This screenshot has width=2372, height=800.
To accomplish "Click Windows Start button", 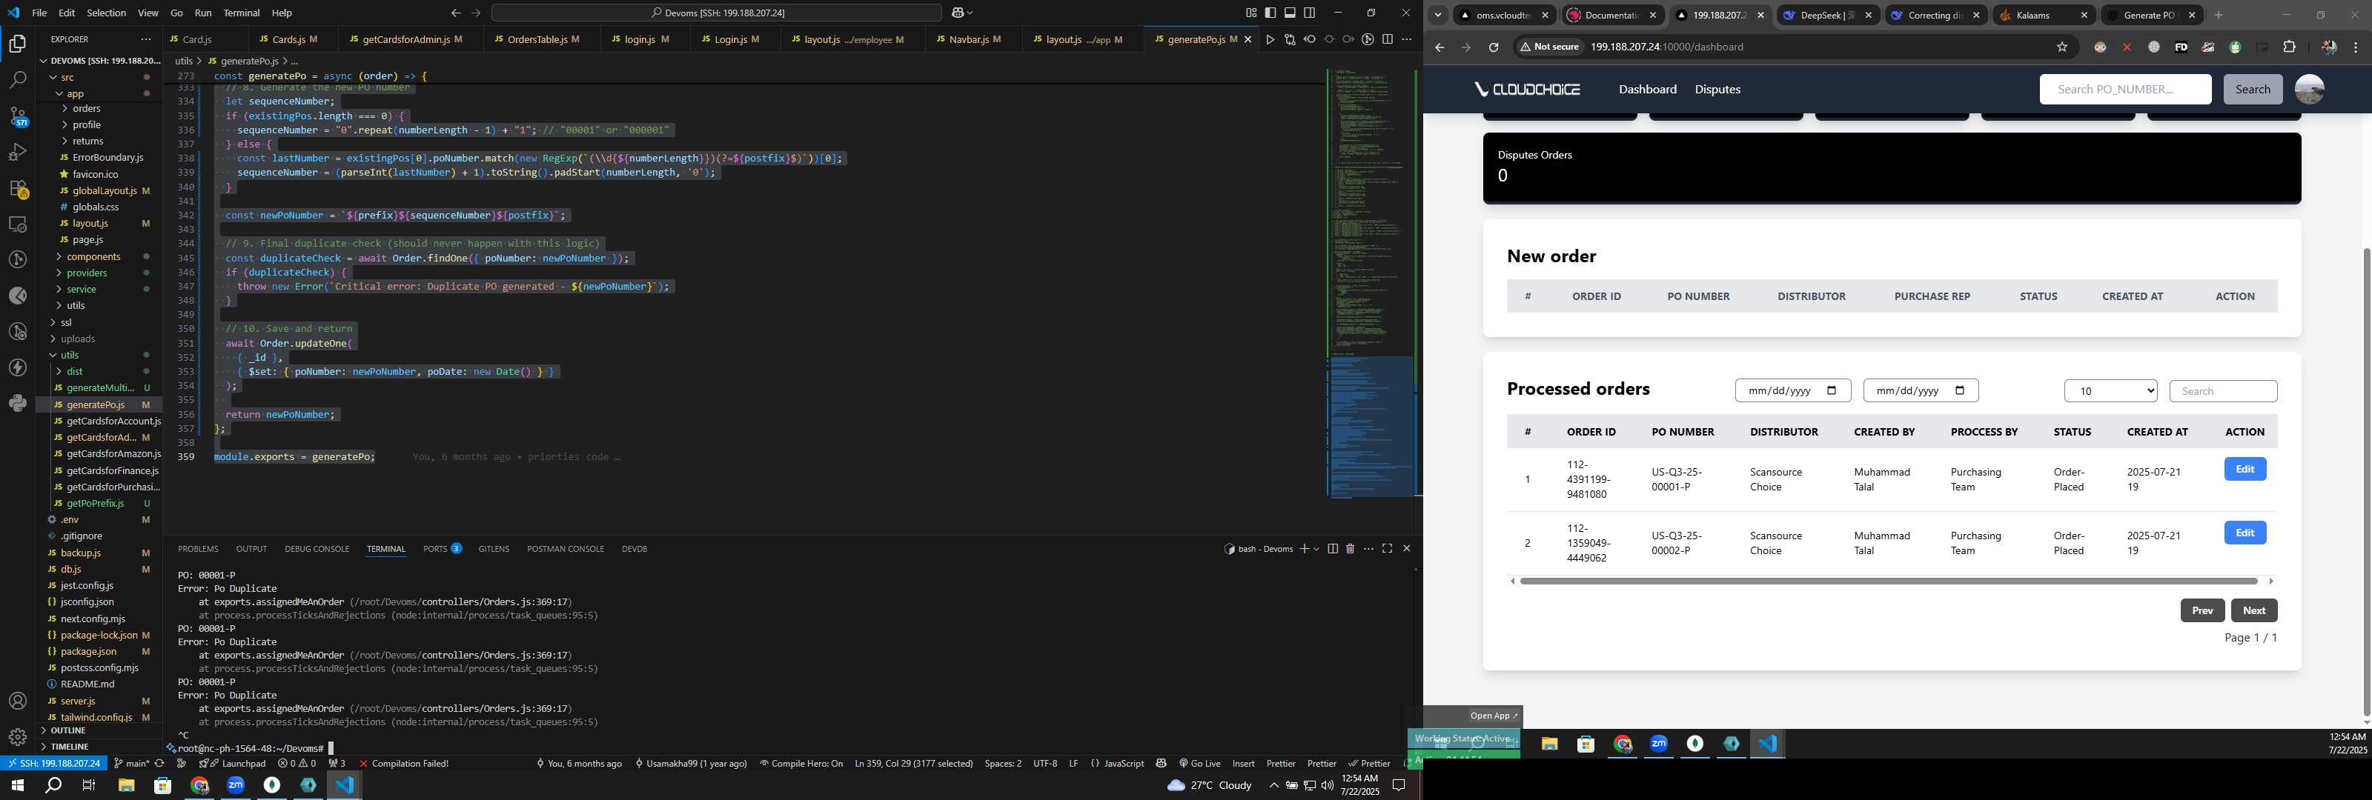I will click(16, 785).
